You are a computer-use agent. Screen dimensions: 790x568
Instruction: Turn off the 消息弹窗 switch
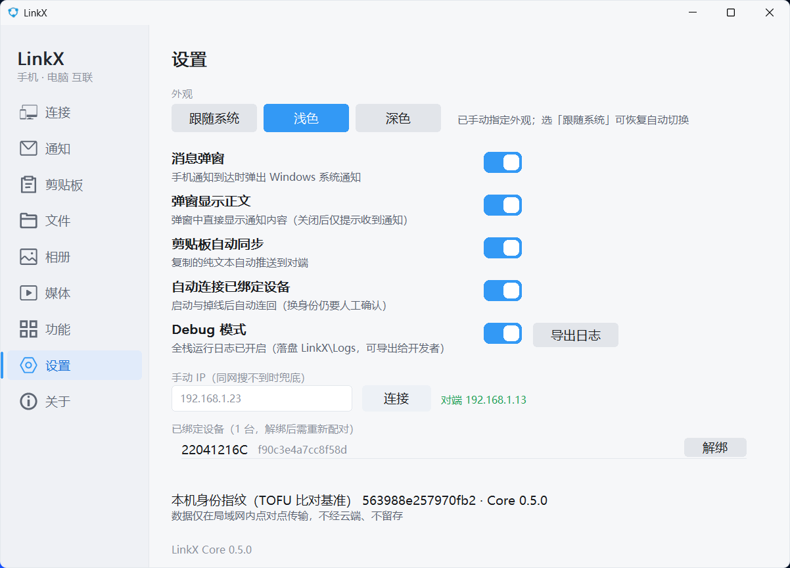pyautogui.click(x=503, y=162)
